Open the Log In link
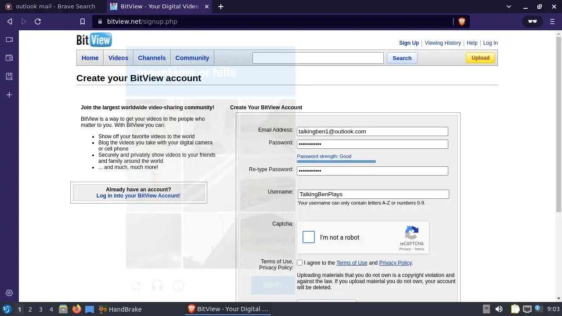562x316 pixels. (x=490, y=43)
